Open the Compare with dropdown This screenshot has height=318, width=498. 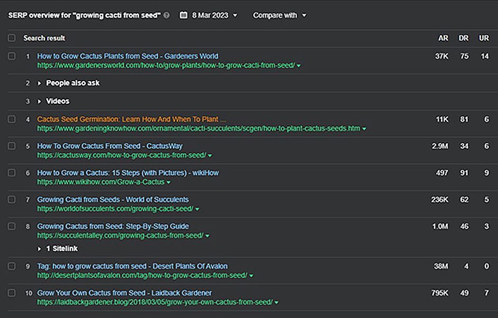tap(280, 15)
